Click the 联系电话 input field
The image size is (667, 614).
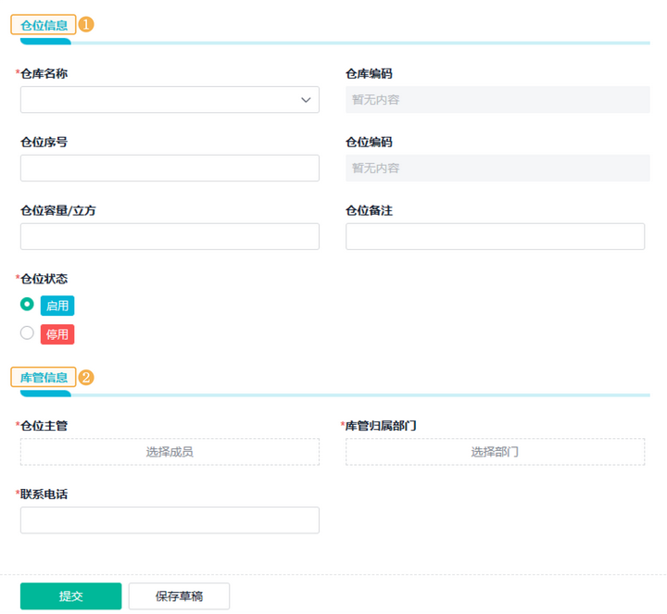170,520
